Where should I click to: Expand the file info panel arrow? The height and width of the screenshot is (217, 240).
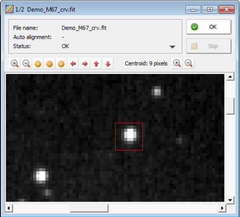coord(173,47)
